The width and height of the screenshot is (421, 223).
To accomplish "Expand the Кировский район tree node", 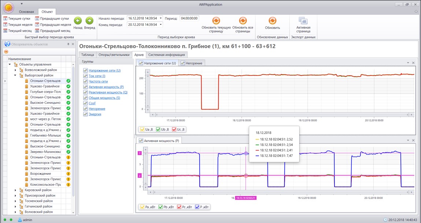I will tap(16, 190).
